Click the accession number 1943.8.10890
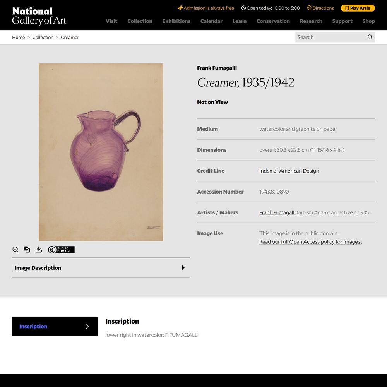This screenshot has width=387, height=387. click(x=274, y=192)
